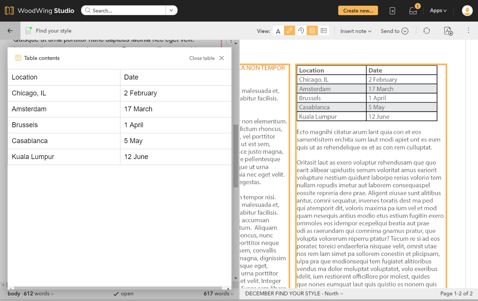
Task: Click the Location cell in layout preview
Action: pyautogui.click(x=332, y=70)
